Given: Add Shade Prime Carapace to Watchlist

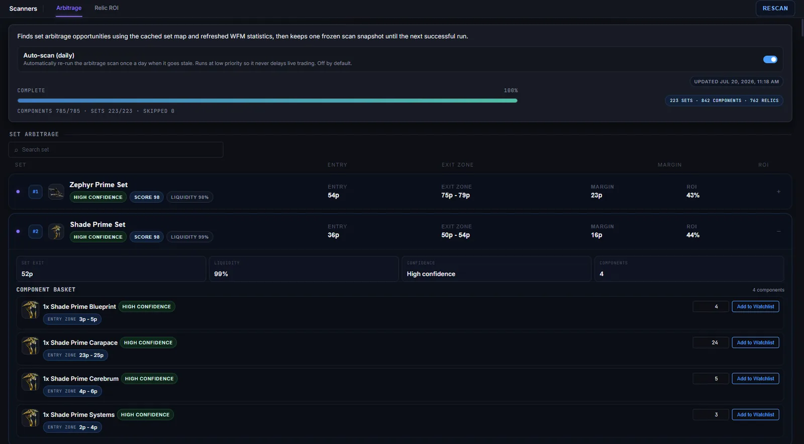Looking at the screenshot, I should (755, 342).
